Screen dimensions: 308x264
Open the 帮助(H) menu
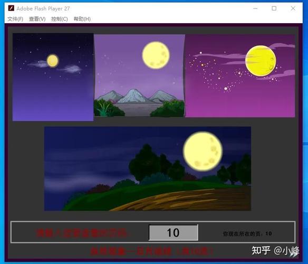82,19
